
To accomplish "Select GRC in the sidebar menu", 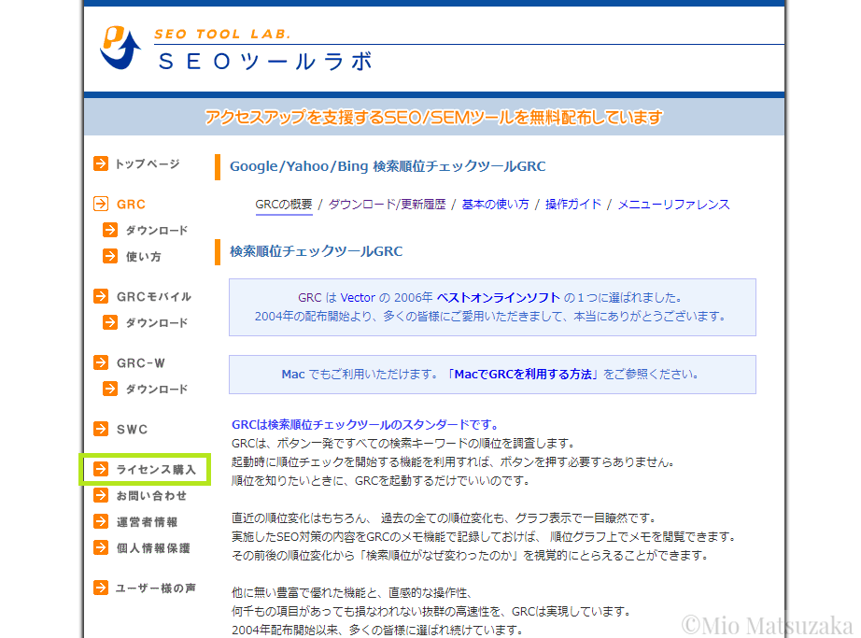I will pos(131,205).
